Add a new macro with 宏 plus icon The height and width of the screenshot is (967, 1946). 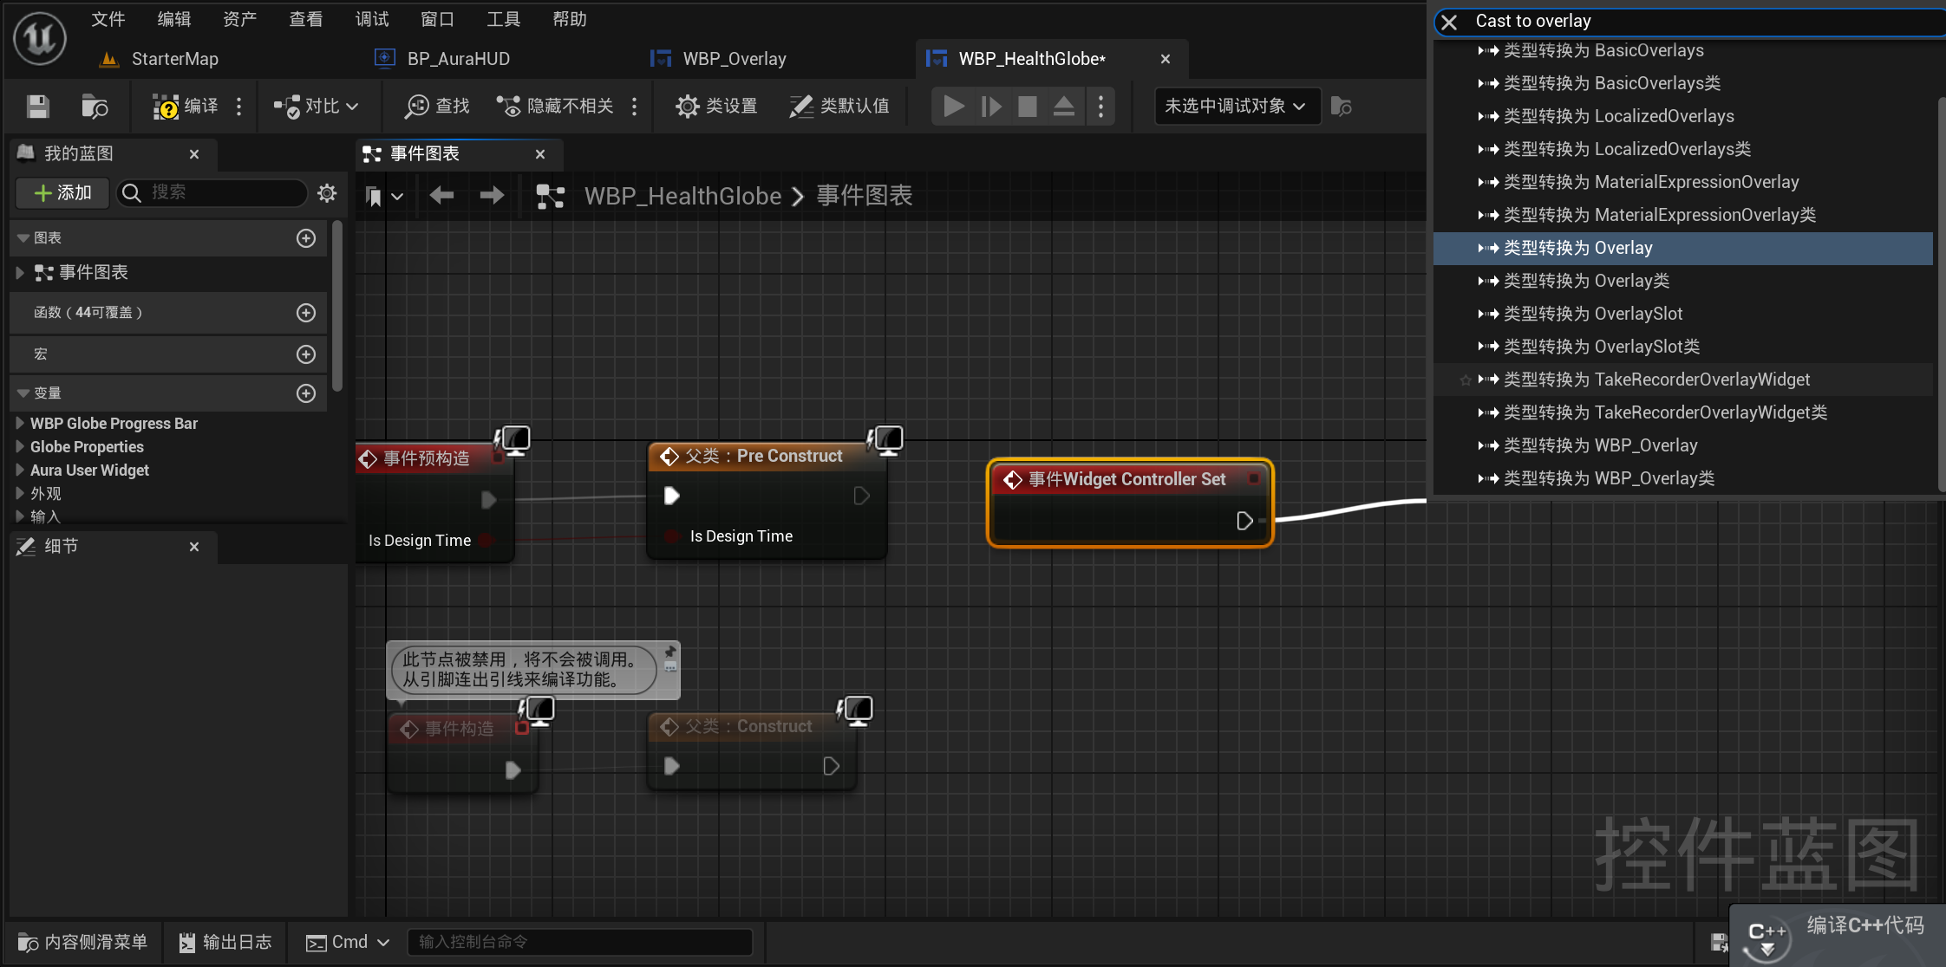pos(306,354)
